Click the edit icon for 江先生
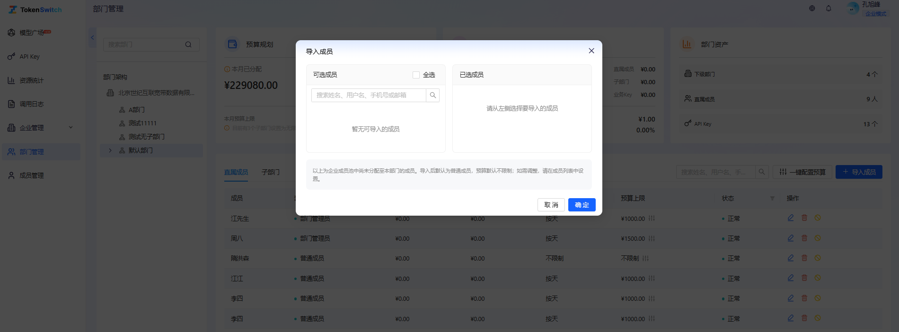 791,218
